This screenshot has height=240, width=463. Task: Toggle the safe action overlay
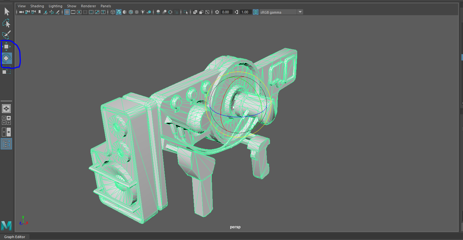pyautogui.click(x=97, y=12)
